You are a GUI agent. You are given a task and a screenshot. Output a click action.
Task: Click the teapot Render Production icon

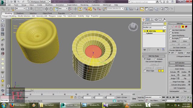[171, 9]
